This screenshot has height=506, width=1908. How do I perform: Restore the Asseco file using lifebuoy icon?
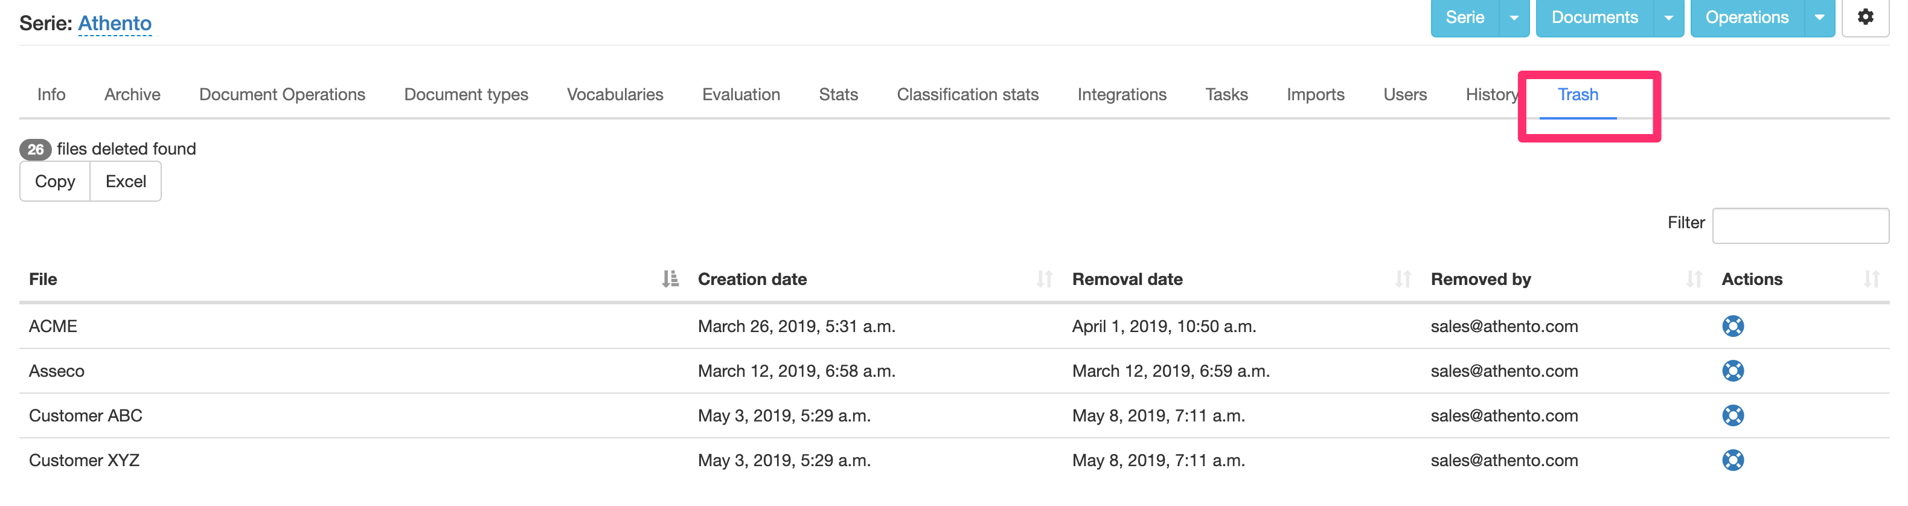tap(1732, 370)
